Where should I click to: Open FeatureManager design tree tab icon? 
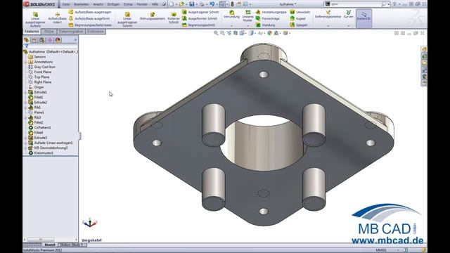27,40
